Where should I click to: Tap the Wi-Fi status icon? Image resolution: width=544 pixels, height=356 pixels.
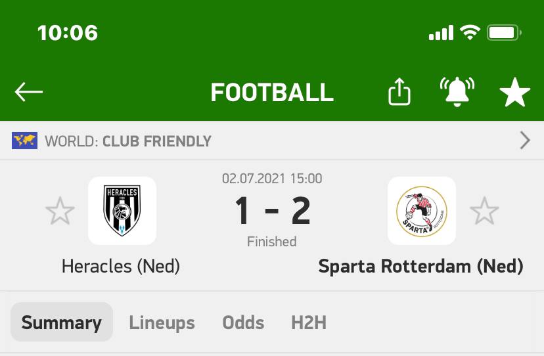(470, 33)
